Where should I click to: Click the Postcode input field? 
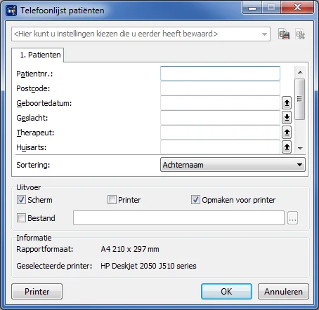[x=220, y=88]
